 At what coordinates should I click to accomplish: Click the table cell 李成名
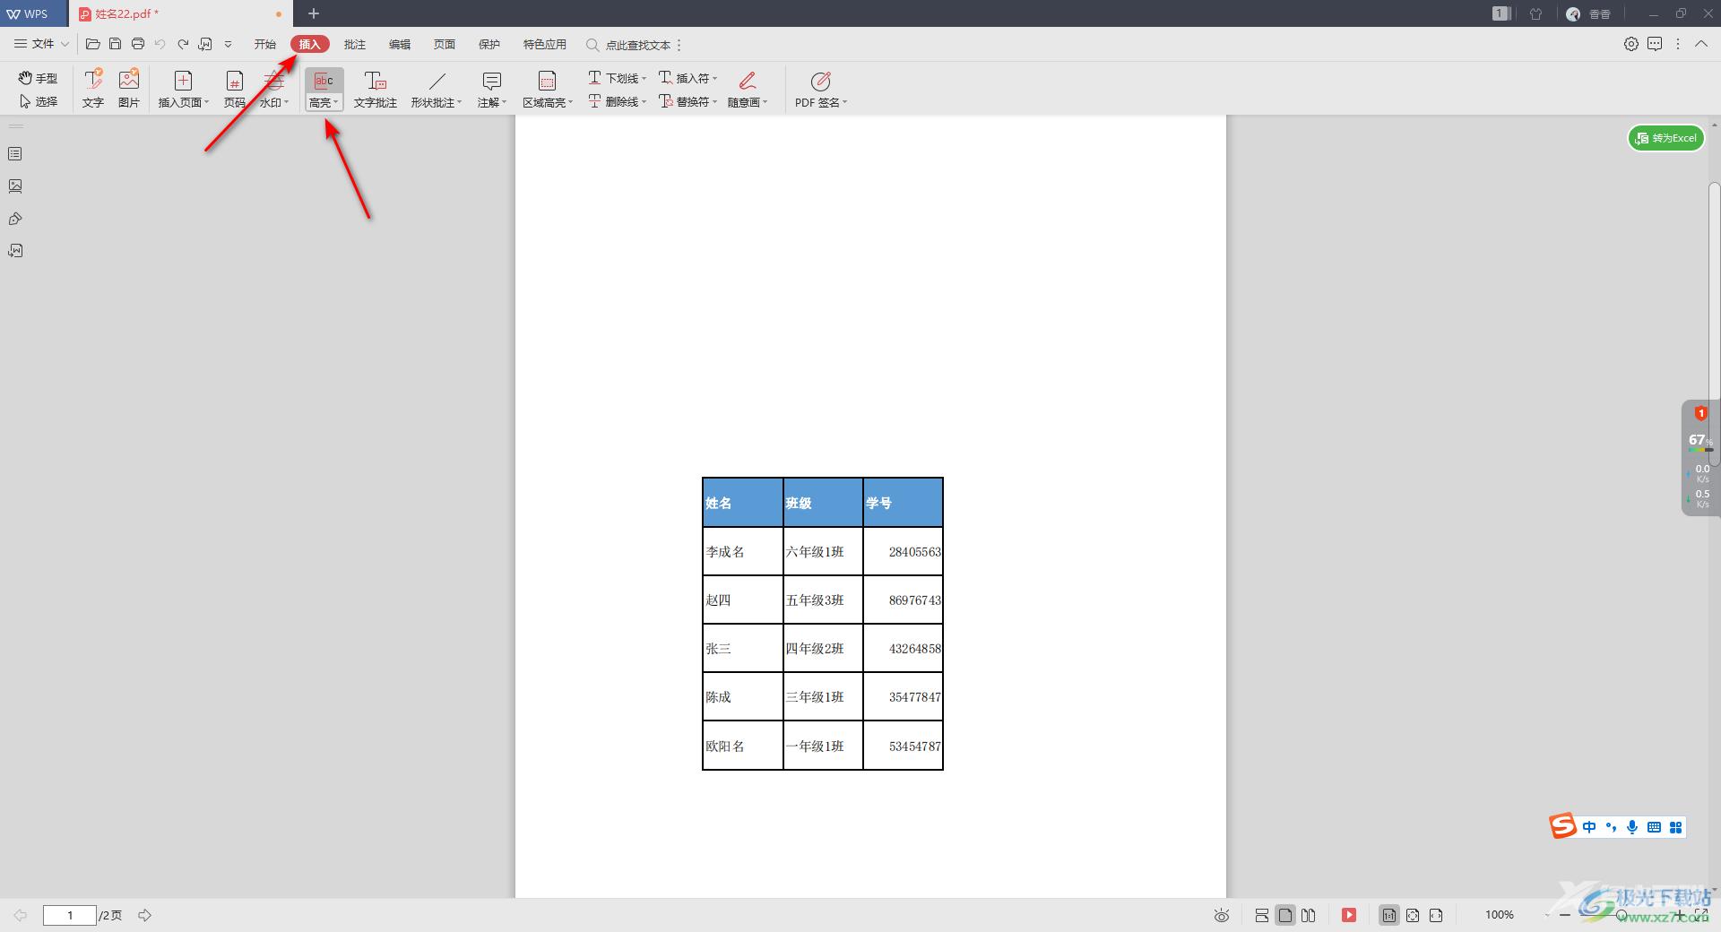pyautogui.click(x=743, y=551)
